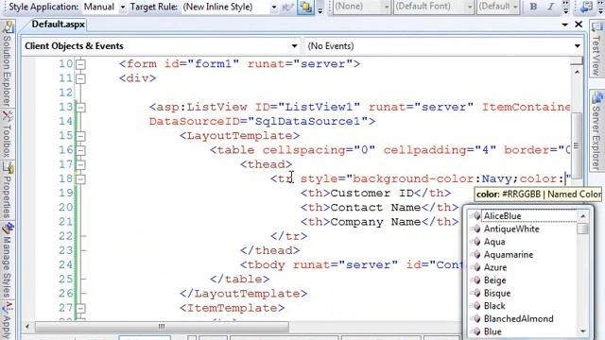Collapse the div element at line 11
Image resolution: width=605 pixels, height=340 pixels.
tap(80, 78)
